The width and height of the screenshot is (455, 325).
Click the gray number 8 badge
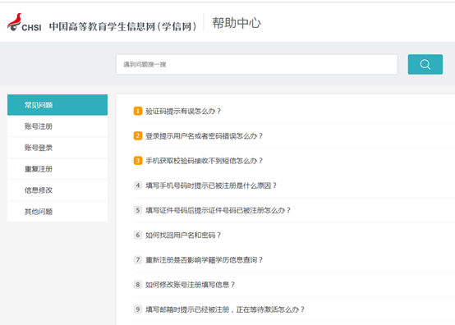[138, 285]
